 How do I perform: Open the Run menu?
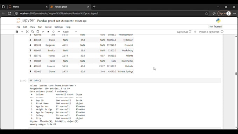click(x=40, y=27)
